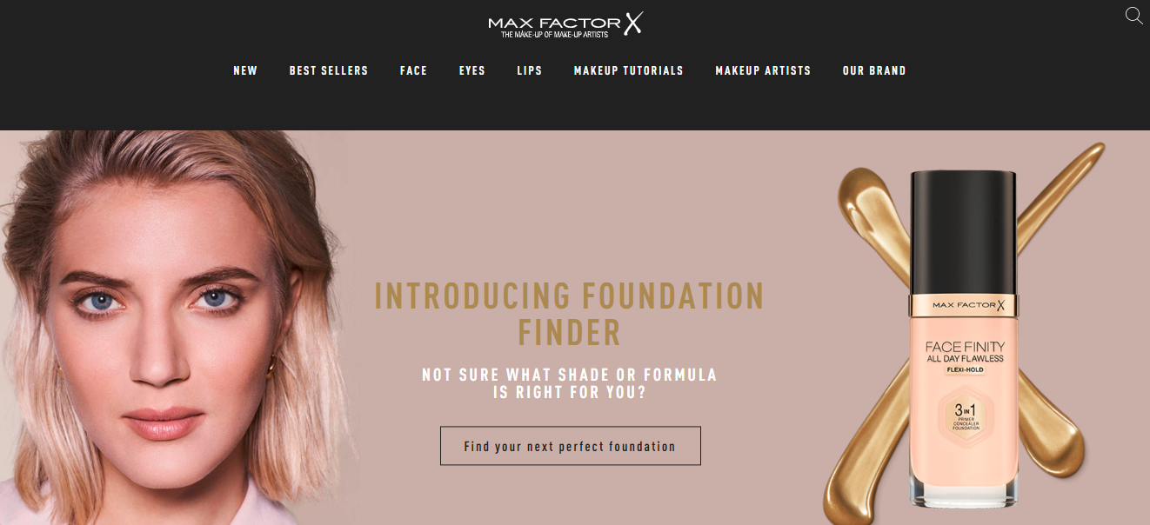The height and width of the screenshot is (525, 1150).
Task: Click the 3 in 1 hexagon badge on bottle
Action: pos(964,412)
